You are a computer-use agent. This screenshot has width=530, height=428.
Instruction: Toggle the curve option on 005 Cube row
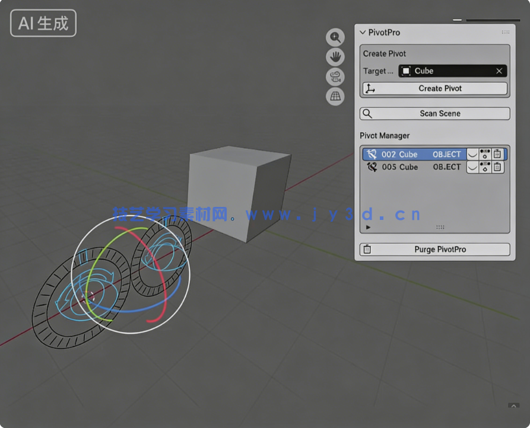click(472, 167)
